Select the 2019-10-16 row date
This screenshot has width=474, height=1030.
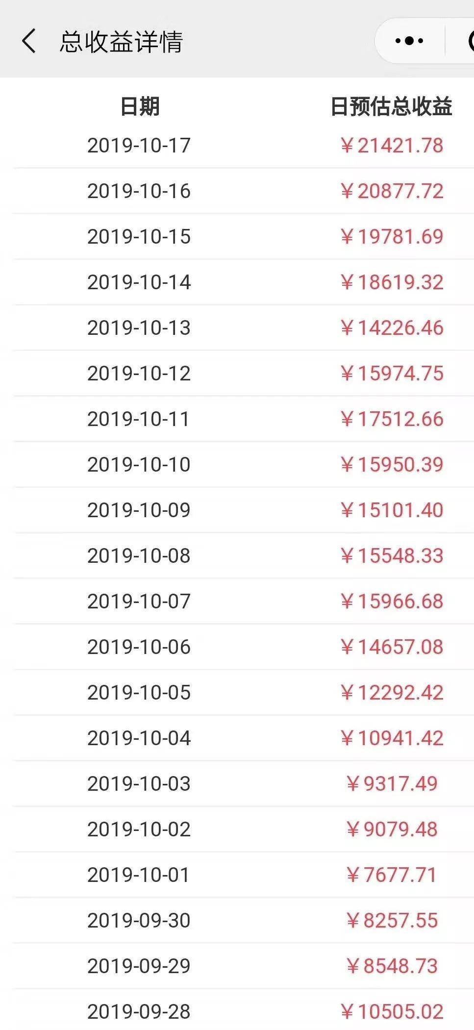pyautogui.click(x=139, y=191)
